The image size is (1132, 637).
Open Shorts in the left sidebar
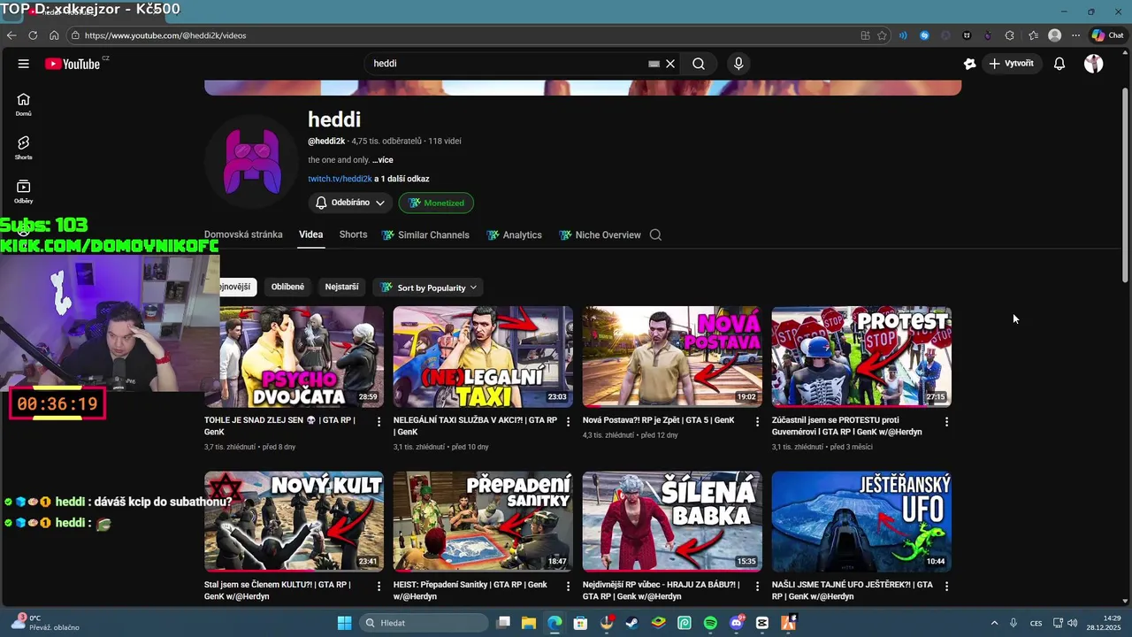click(x=24, y=148)
